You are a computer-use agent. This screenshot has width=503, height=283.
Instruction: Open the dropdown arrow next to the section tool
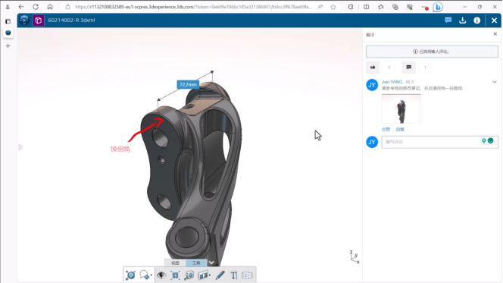(x=210, y=275)
